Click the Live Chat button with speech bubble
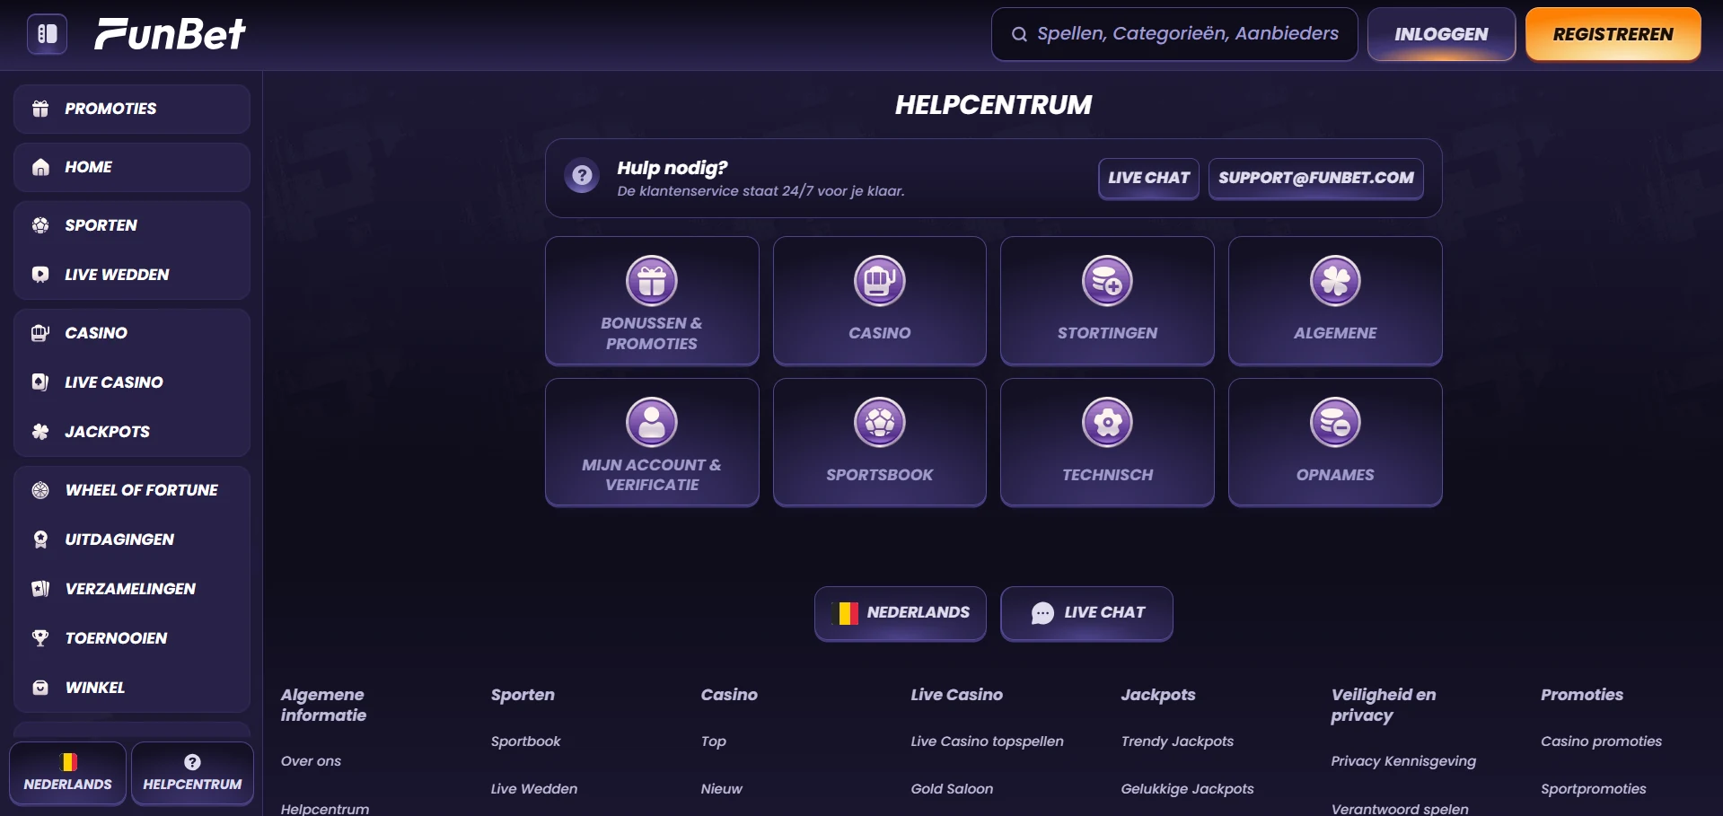 (x=1086, y=613)
